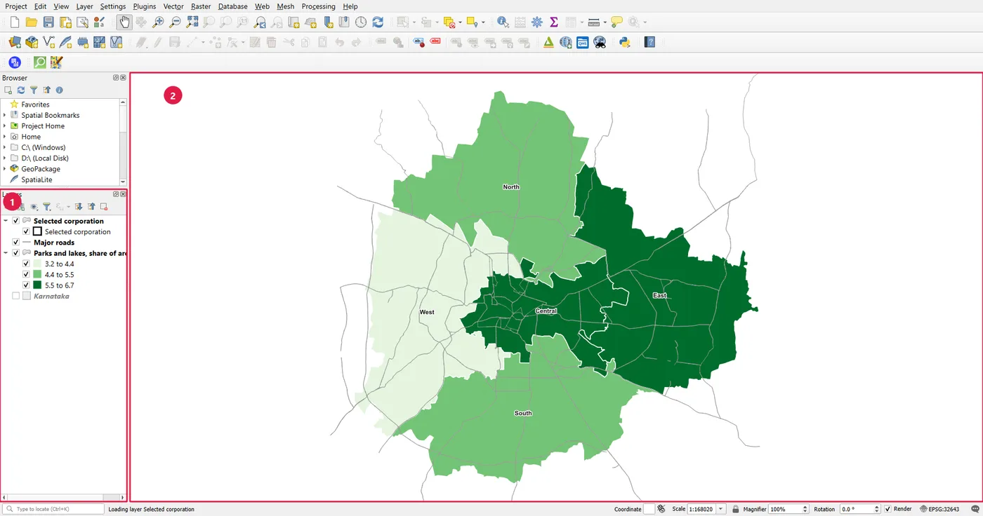
Task: Click the scale lock icon button
Action: [x=735, y=509]
